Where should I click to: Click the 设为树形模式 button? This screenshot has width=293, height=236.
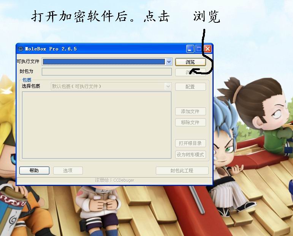[190, 155]
